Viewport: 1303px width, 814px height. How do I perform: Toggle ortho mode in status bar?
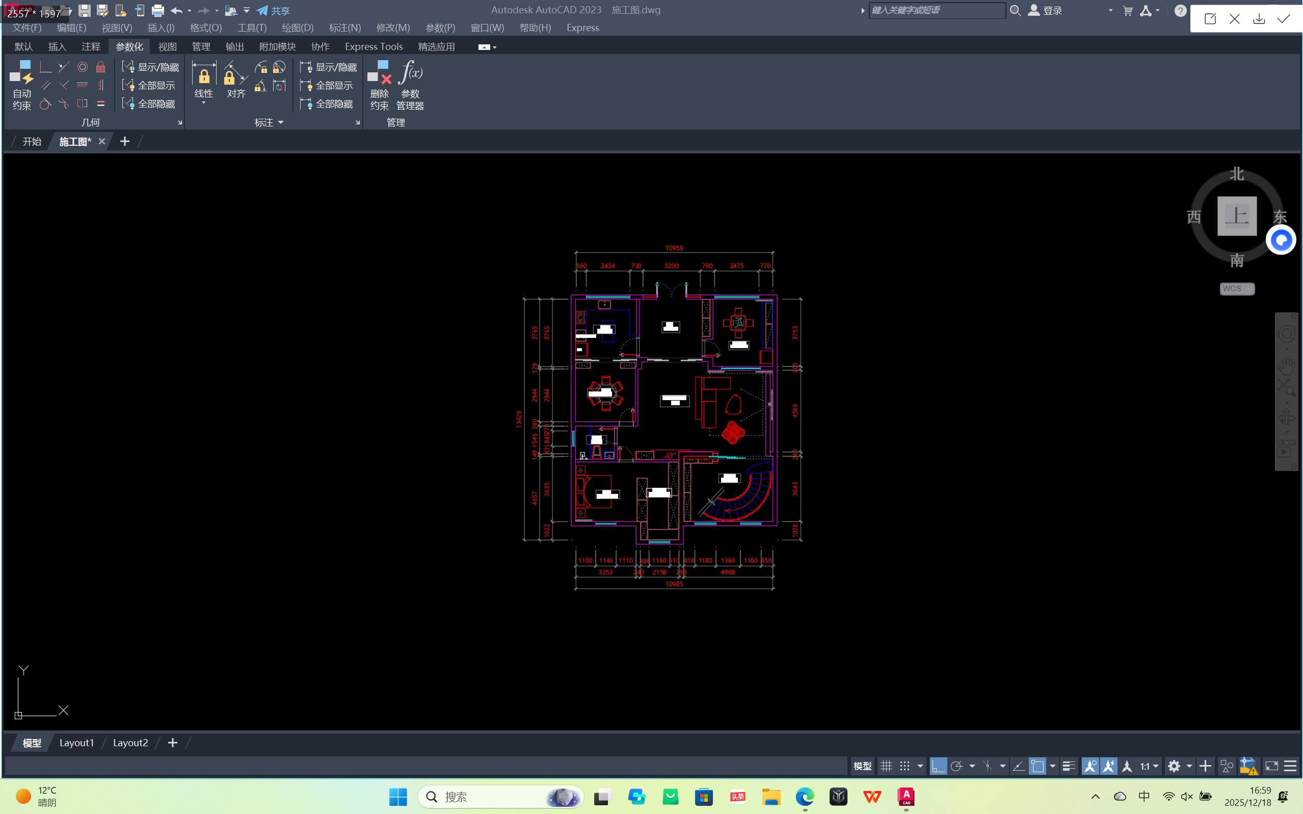tap(938, 766)
